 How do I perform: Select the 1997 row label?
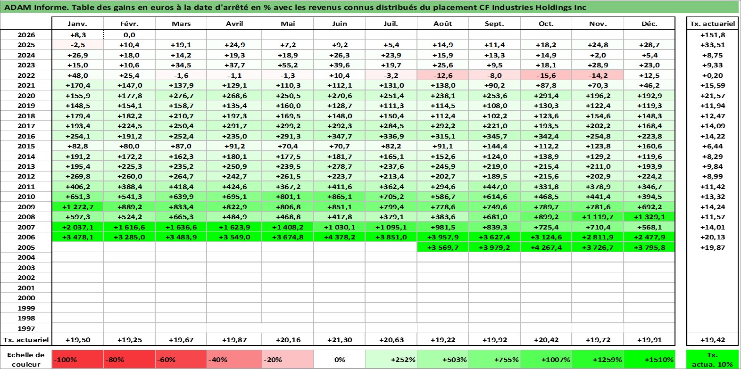coord(26,328)
